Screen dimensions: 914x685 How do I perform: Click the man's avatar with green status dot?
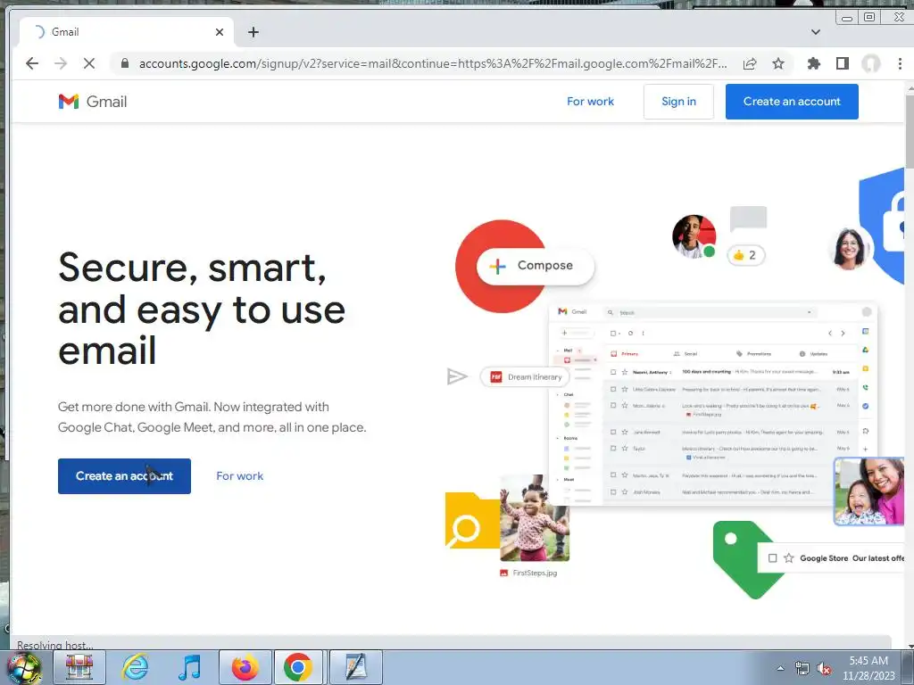pyautogui.click(x=694, y=235)
